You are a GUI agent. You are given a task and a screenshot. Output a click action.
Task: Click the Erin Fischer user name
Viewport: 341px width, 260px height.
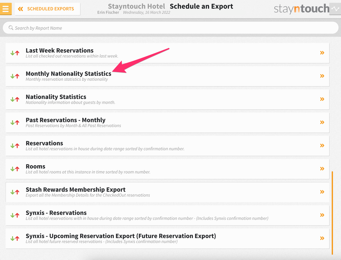click(x=108, y=12)
